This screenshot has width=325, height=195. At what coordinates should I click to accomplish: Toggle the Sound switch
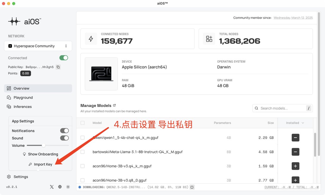(x=64, y=138)
